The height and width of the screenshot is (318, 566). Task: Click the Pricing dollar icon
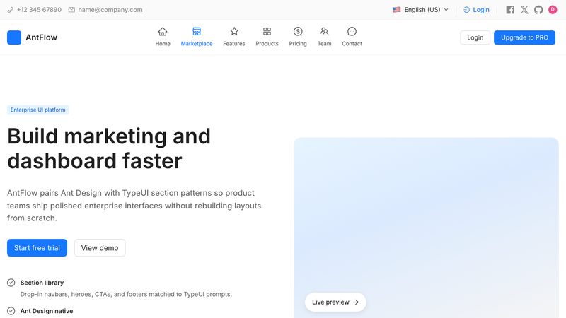[x=298, y=32]
